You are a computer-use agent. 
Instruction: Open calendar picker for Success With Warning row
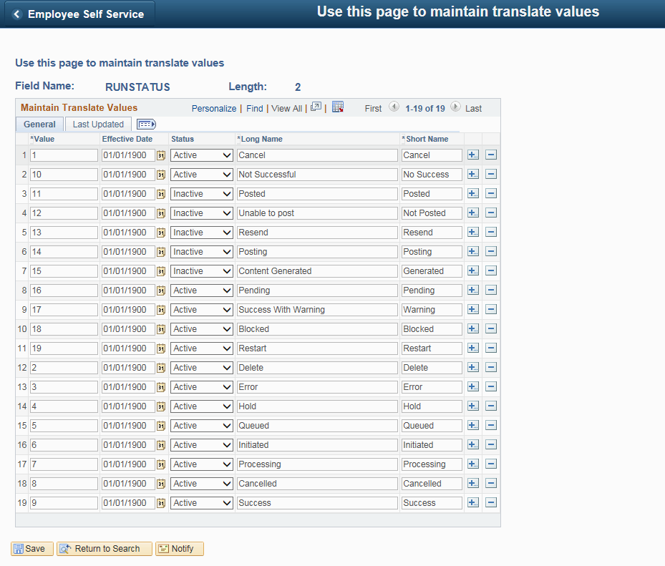coord(161,310)
